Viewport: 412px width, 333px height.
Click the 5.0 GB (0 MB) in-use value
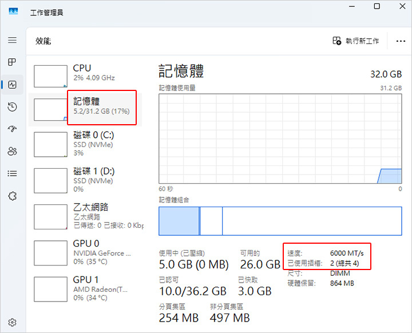(193, 264)
